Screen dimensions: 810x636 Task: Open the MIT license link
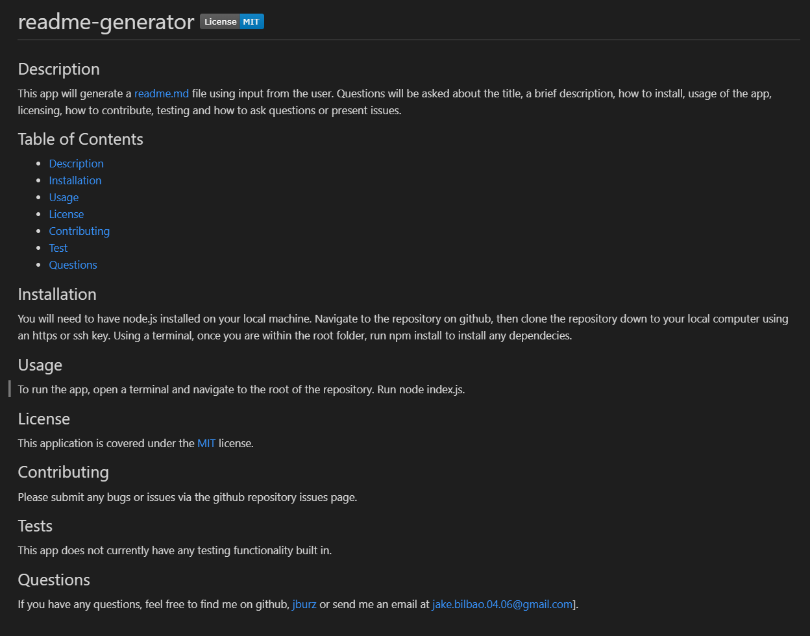click(206, 444)
